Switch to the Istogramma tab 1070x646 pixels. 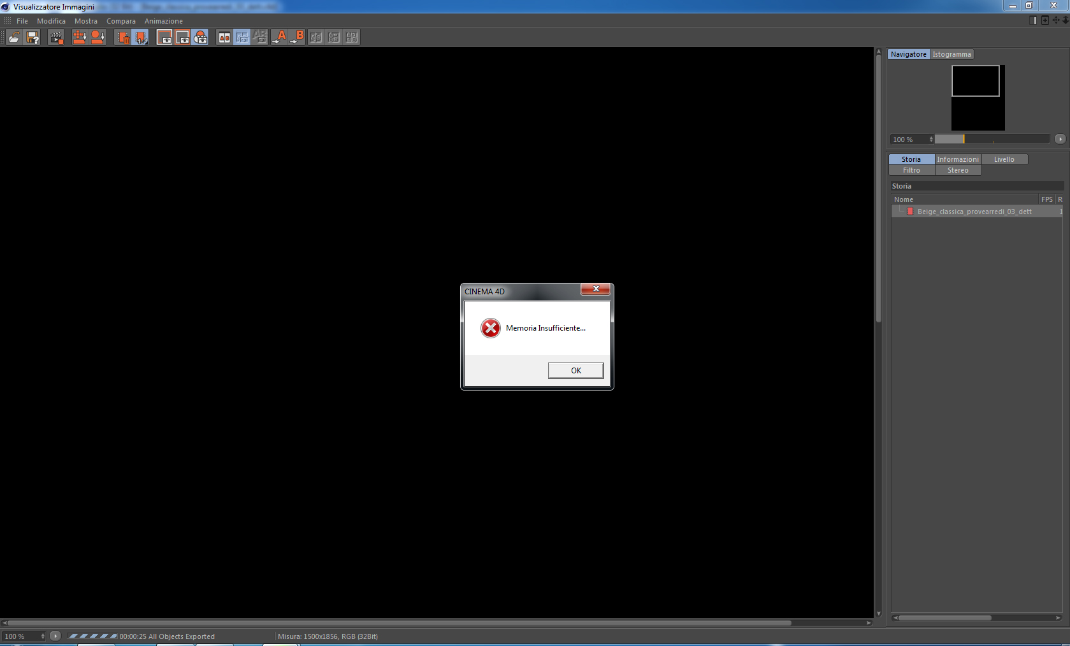tap(952, 54)
